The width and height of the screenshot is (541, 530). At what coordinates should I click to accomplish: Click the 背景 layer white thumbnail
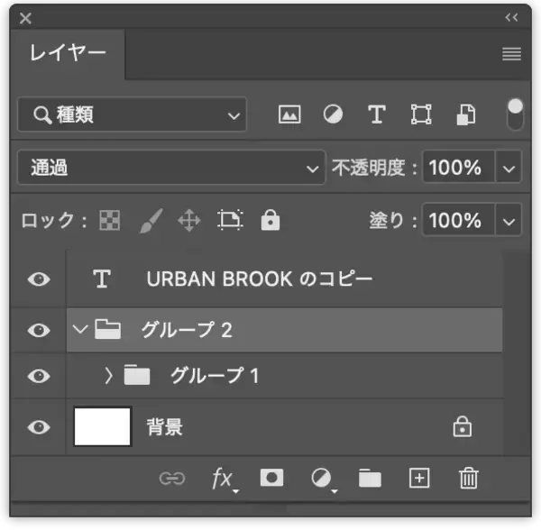103,427
